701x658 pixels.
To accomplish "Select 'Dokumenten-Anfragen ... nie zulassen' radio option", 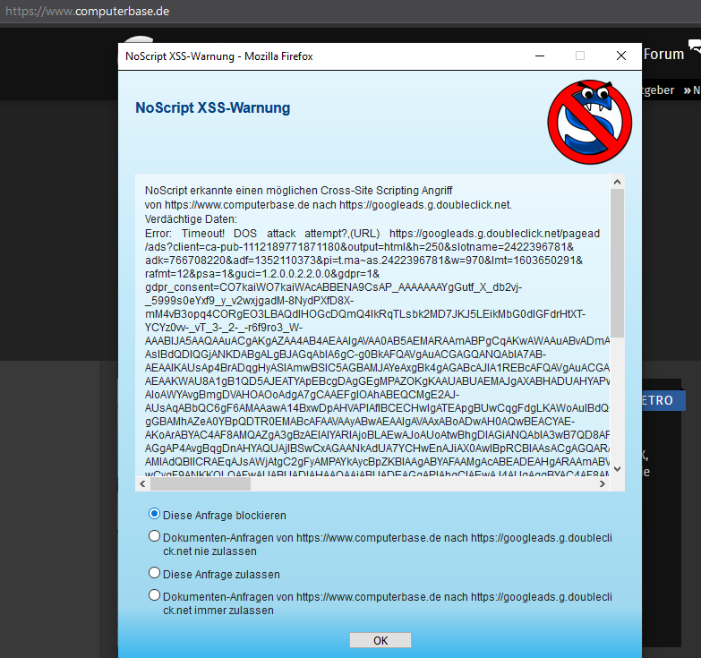I will (x=154, y=536).
